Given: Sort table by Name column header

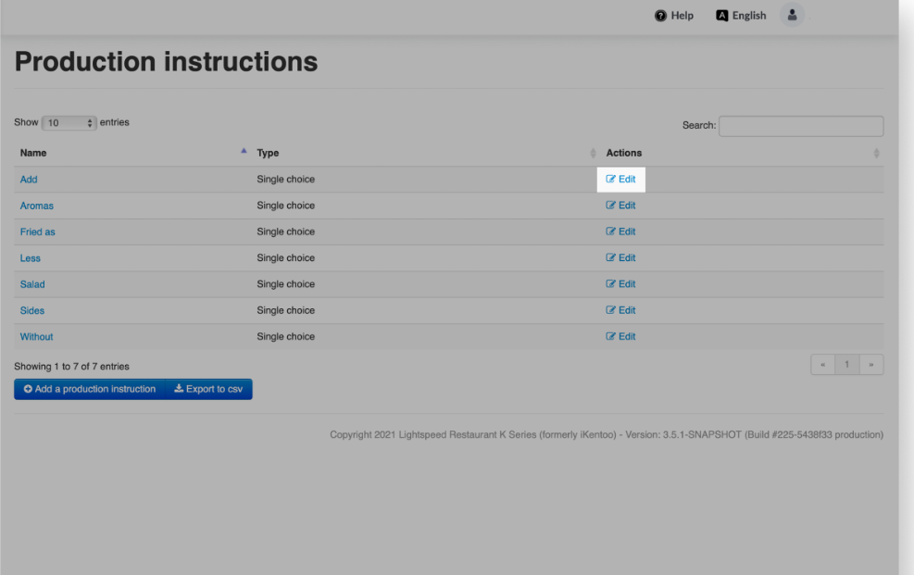Looking at the screenshot, I should [33, 153].
